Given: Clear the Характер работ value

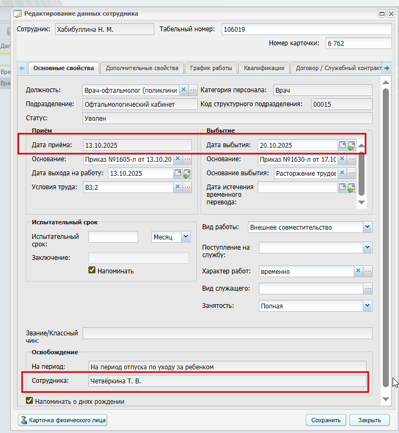Looking at the screenshot, I should click(358, 271).
